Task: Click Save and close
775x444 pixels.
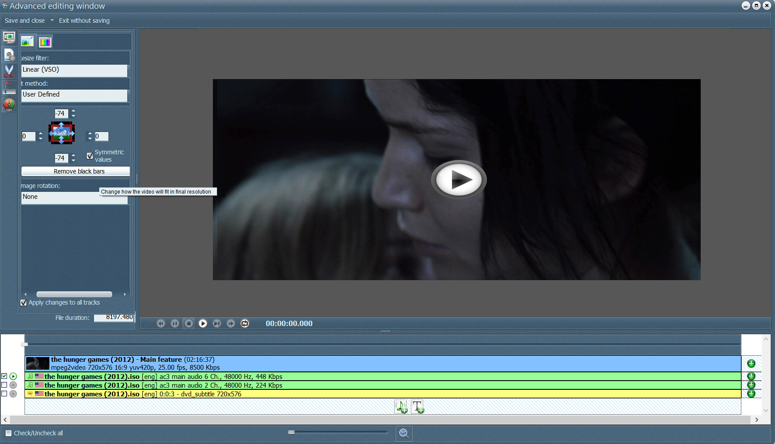Action: [24, 21]
